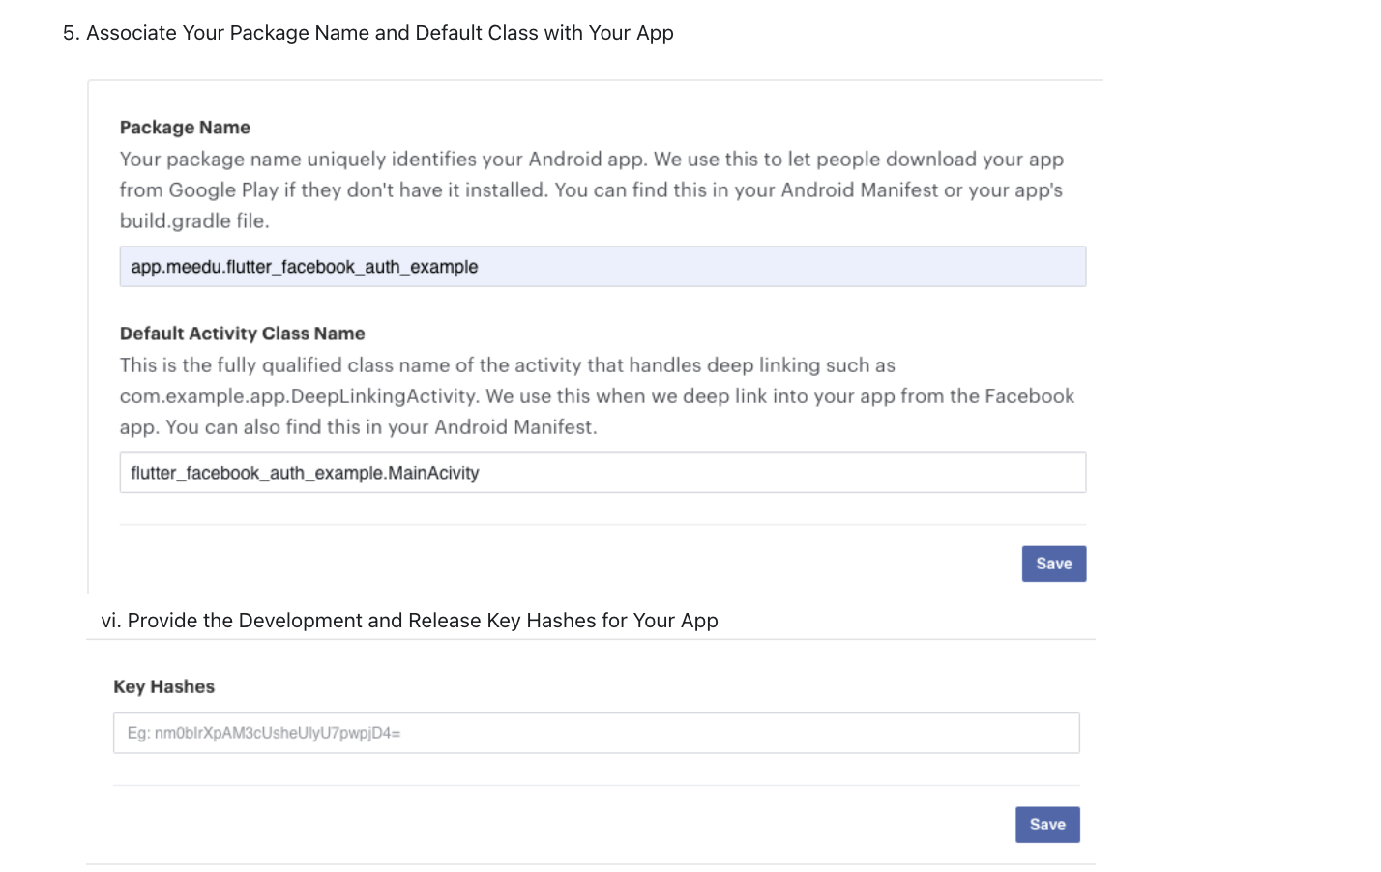Click the 'Your package name uniquely identifies' description line
This screenshot has width=1381, height=872.
point(592,160)
